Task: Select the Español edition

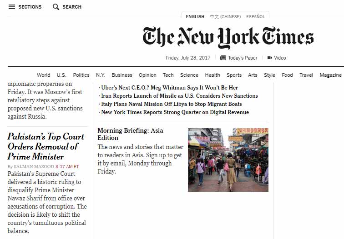Action: tap(255, 17)
